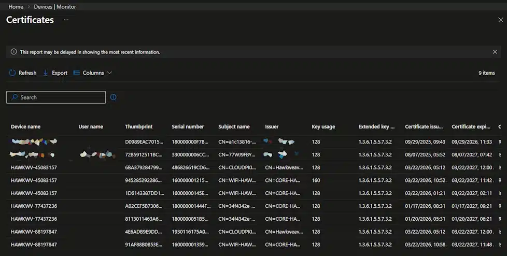
Task: Sort by Issuer column header
Action: click(272, 126)
